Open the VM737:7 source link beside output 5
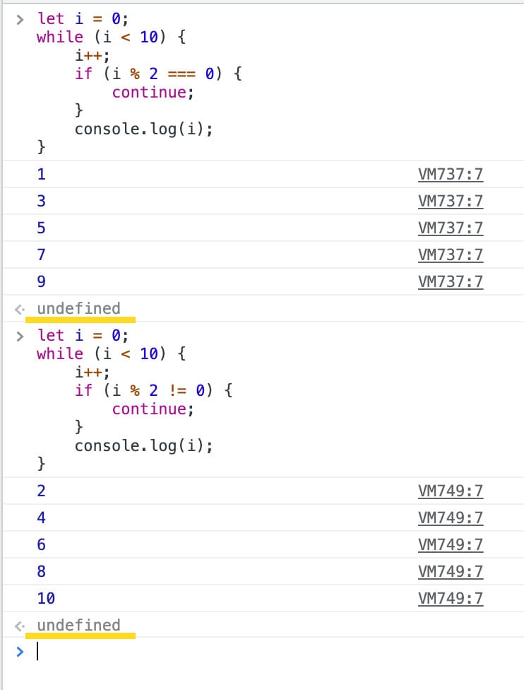The width and height of the screenshot is (524, 690). pyautogui.click(x=451, y=228)
